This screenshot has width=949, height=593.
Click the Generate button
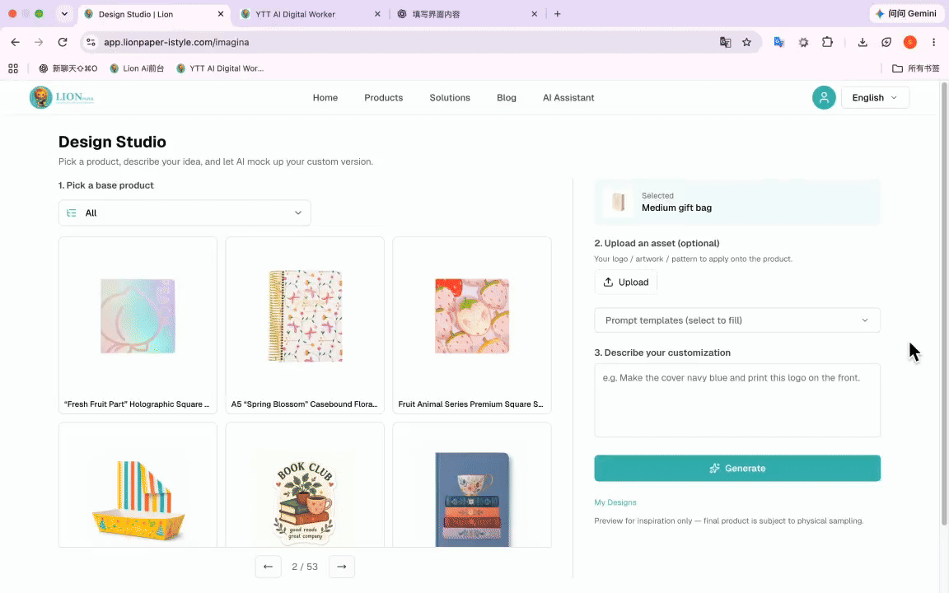[x=737, y=469]
